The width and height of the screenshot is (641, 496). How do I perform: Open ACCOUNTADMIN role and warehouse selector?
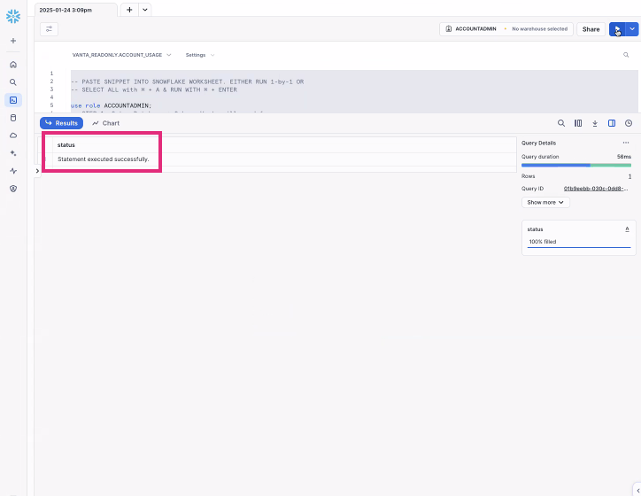click(x=506, y=29)
